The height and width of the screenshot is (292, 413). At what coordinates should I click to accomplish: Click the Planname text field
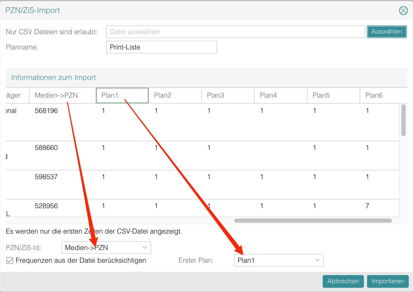(x=161, y=47)
